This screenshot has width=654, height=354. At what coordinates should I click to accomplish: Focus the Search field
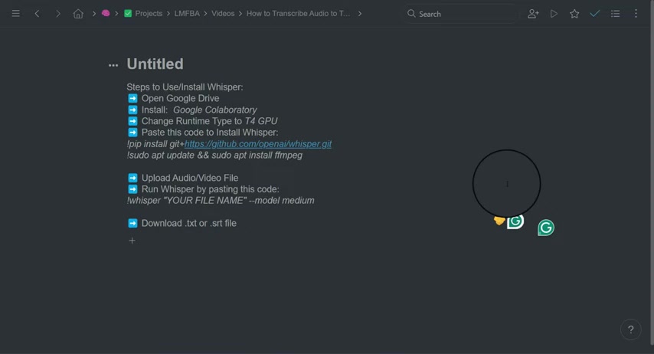(x=461, y=14)
